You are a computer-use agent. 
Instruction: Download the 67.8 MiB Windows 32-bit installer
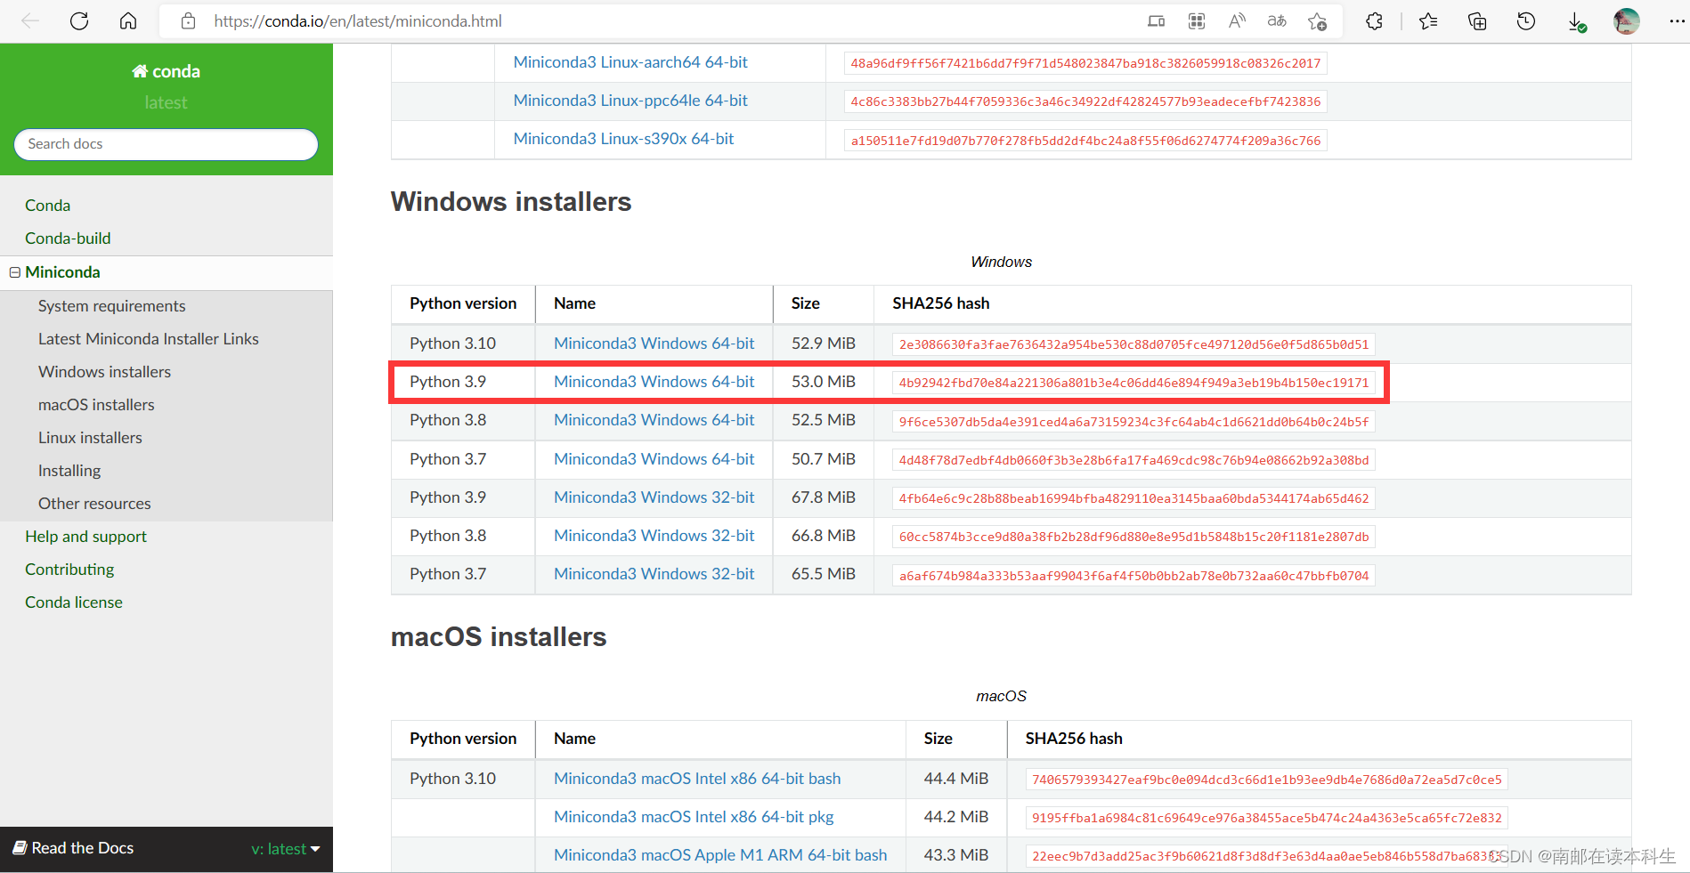point(654,497)
